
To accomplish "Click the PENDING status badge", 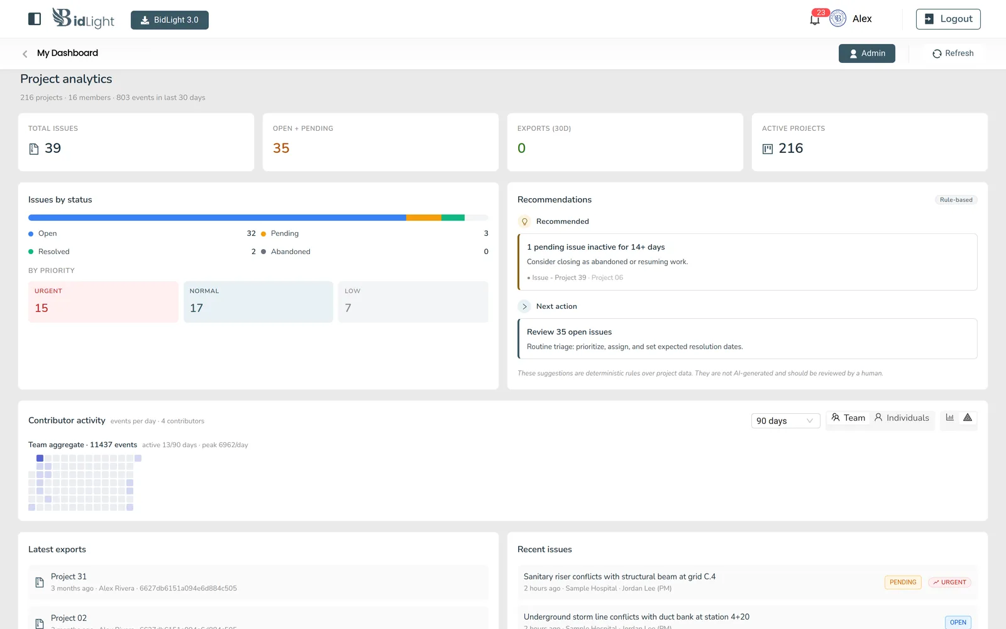I will point(903,582).
